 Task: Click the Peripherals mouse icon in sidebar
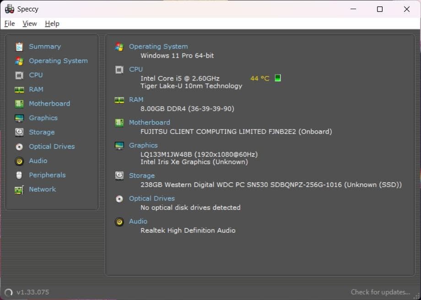coord(19,175)
